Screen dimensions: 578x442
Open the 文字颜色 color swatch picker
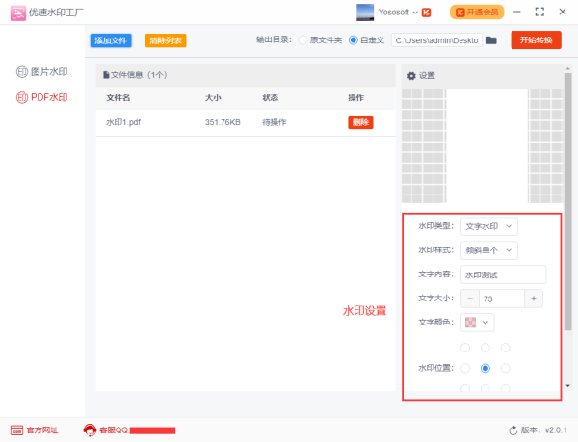(x=478, y=323)
